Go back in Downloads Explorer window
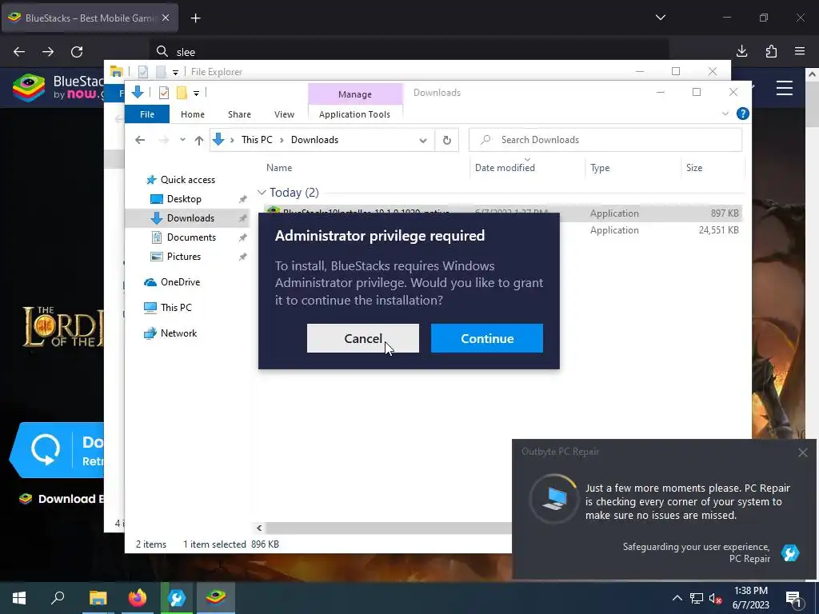The height and width of the screenshot is (614, 819). [x=140, y=140]
